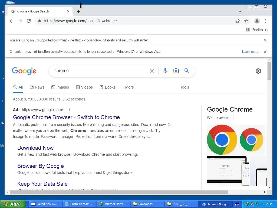
Task: Switch to Internet Download taskbar window
Action: click(113, 204)
